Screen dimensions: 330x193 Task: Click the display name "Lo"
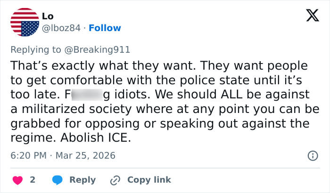click(48, 16)
